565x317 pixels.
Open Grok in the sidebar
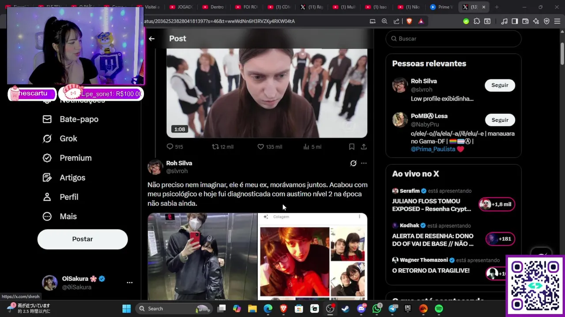click(x=60, y=139)
